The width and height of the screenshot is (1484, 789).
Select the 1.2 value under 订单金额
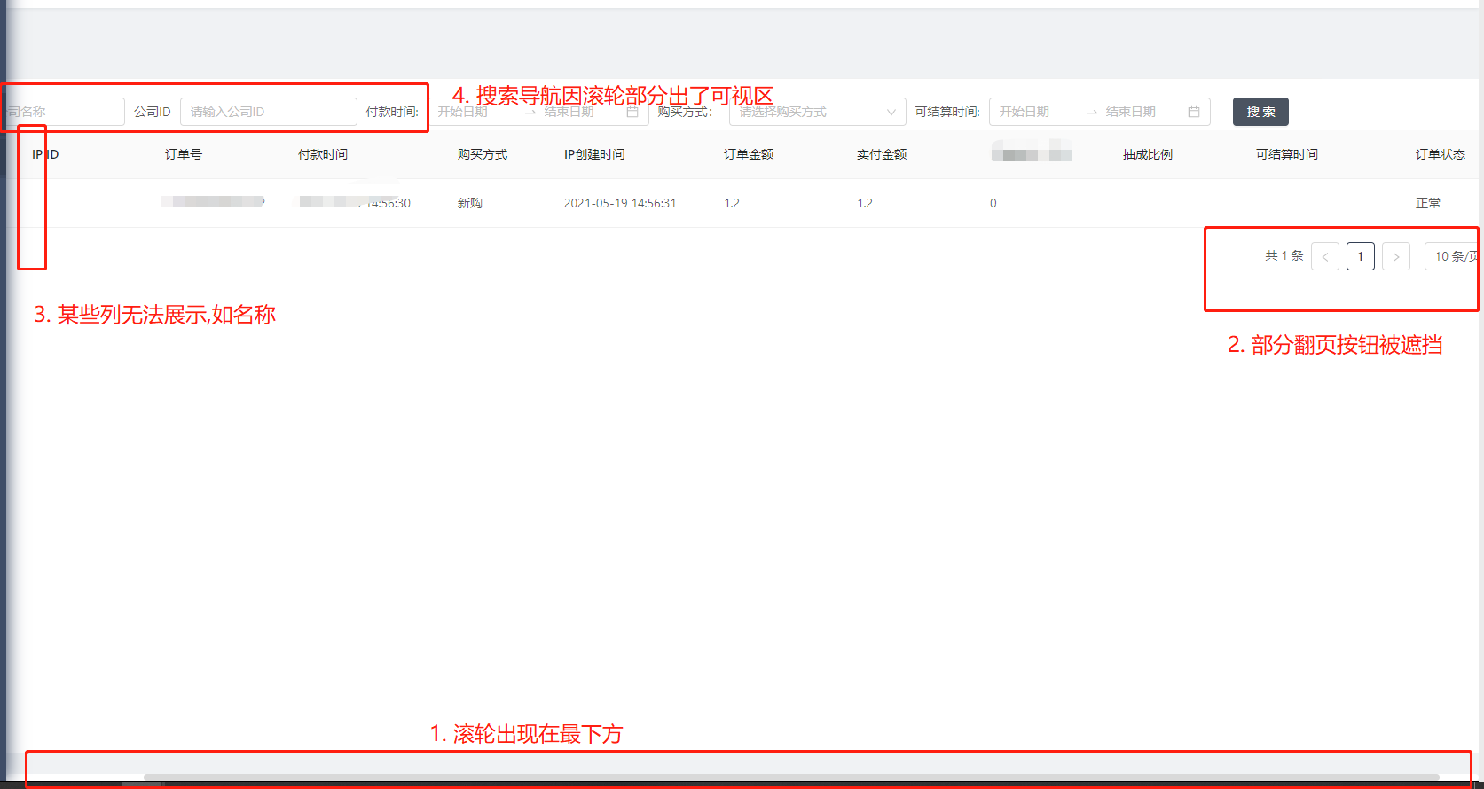tap(732, 203)
